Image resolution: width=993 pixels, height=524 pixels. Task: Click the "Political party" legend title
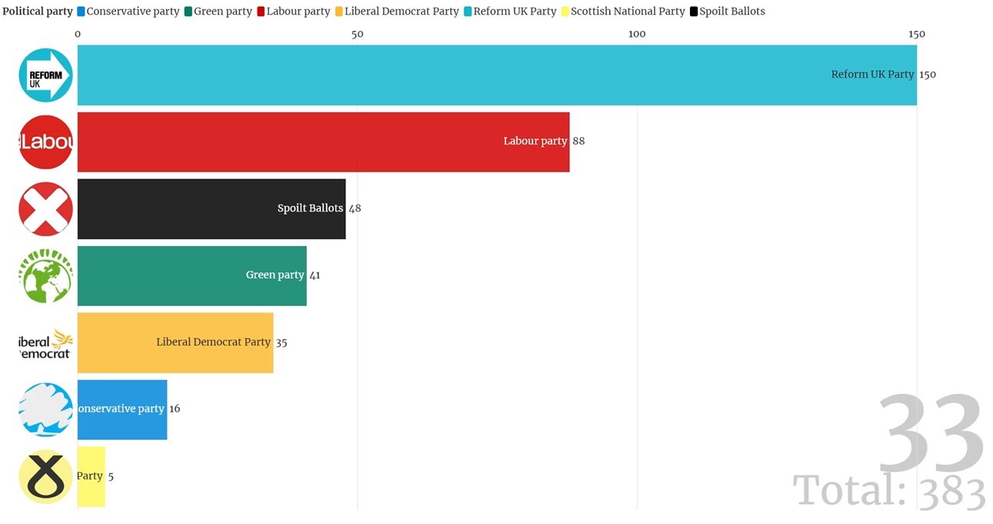38,12
